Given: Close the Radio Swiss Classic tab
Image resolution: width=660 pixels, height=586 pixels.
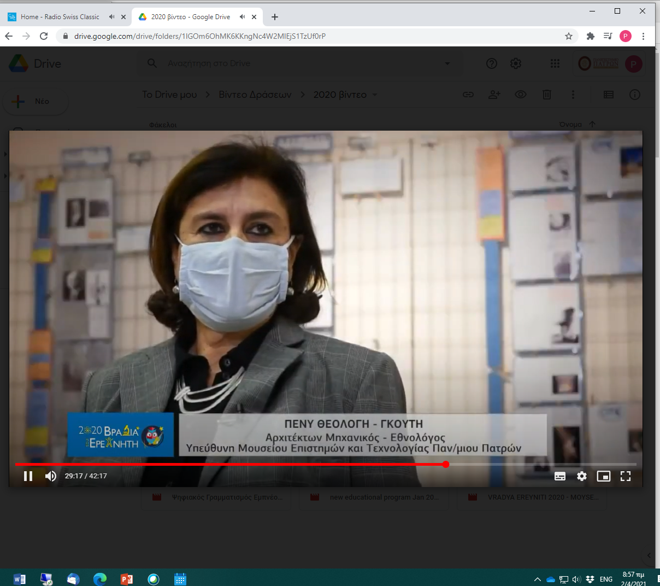Looking at the screenshot, I should point(123,17).
